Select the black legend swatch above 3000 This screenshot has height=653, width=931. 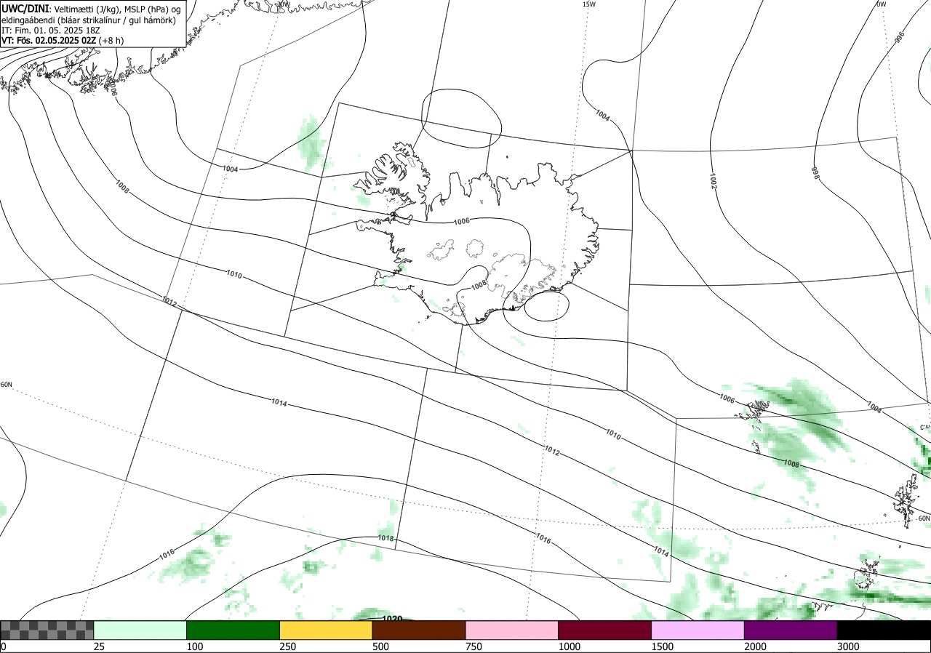click(884, 630)
